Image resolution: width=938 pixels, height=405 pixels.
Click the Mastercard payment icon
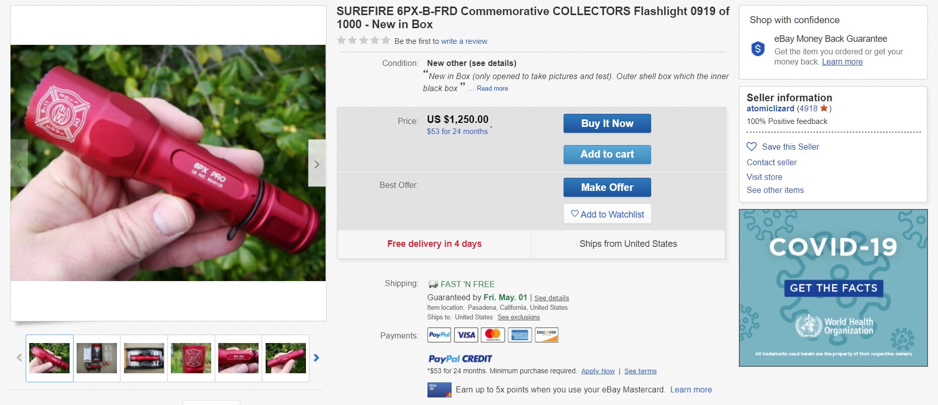[x=493, y=335]
